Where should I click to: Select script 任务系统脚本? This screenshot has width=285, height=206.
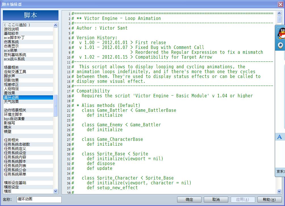[x=28, y=161]
